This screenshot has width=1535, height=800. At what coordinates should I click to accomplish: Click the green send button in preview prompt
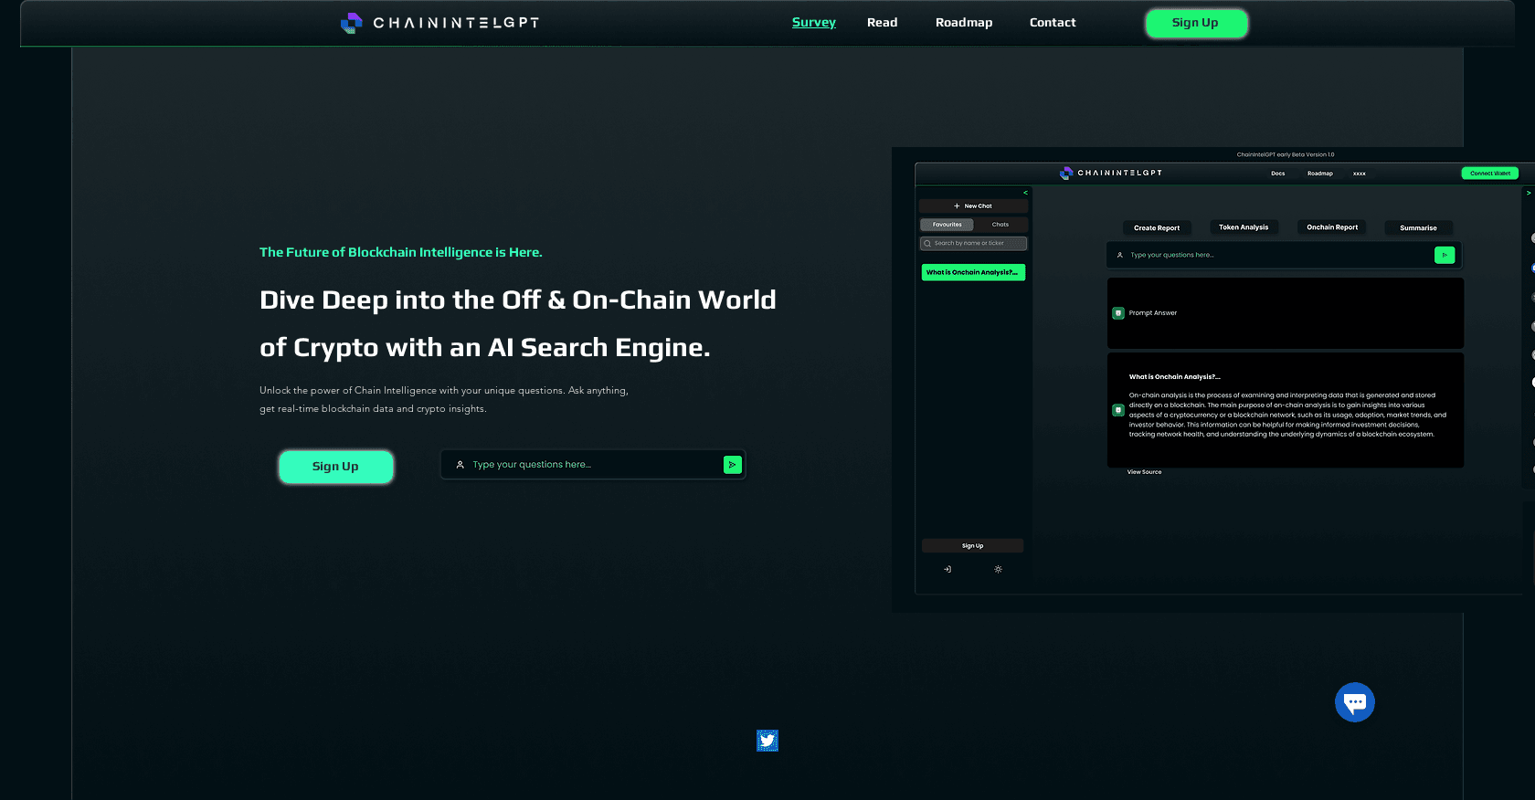[x=1445, y=256]
